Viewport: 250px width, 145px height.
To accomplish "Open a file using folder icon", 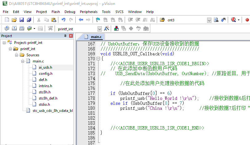I will click(14, 20).
